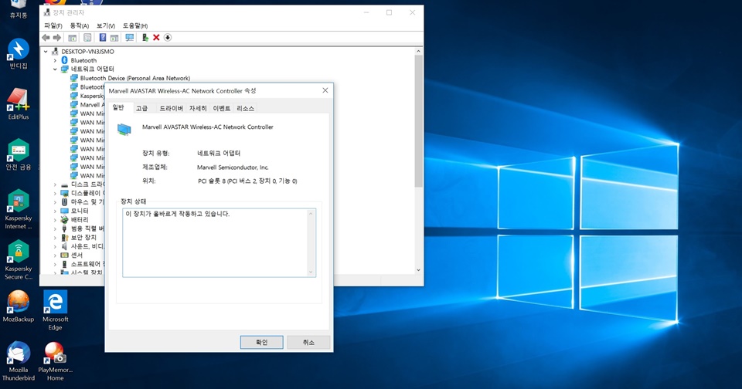This screenshot has width=742, height=389.
Task: Click the Device Manager scrollbar down arrow
Action: [x=418, y=270]
